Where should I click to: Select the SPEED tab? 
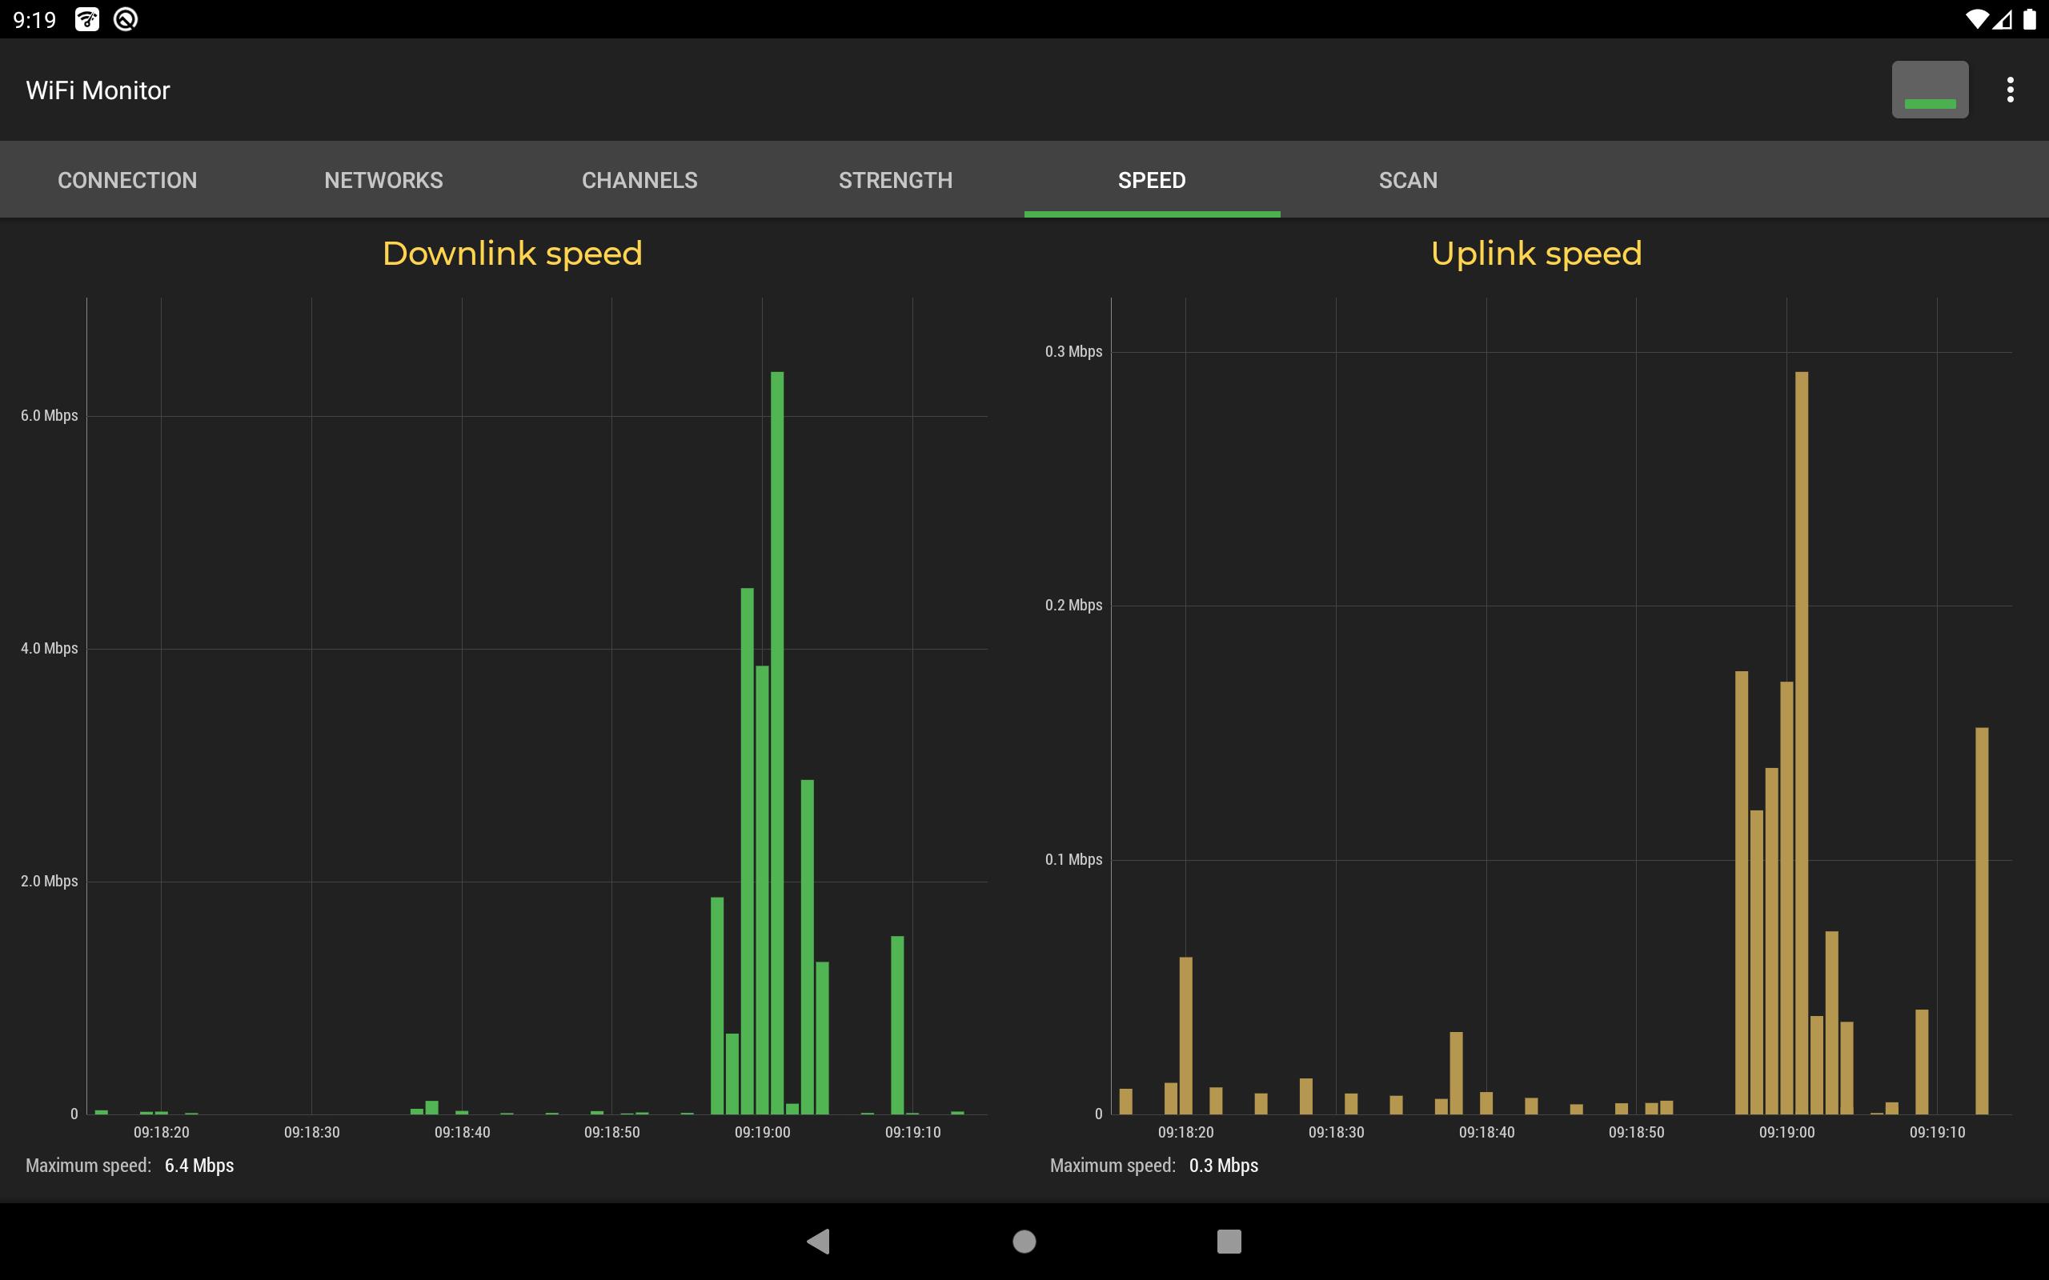tap(1153, 180)
